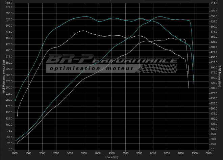The width and height of the screenshot is (223, 160).
Task: Click the 2500 tick on the RPM axis
Action: coord(56,153)
